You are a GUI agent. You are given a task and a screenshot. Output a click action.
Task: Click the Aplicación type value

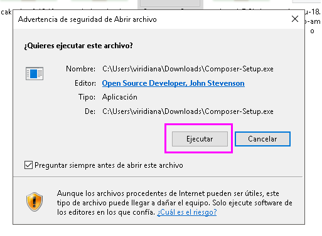click(120, 97)
